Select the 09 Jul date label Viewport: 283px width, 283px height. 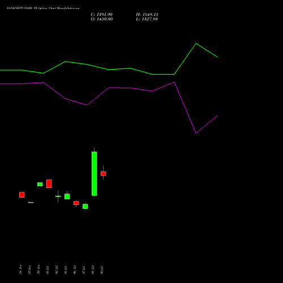pyautogui.click(x=102, y=270)
